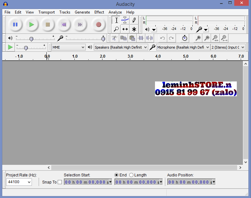Select the Zoom tool magnifier
This screenshot has width=251, height=198.
click(x=116, y=29)
